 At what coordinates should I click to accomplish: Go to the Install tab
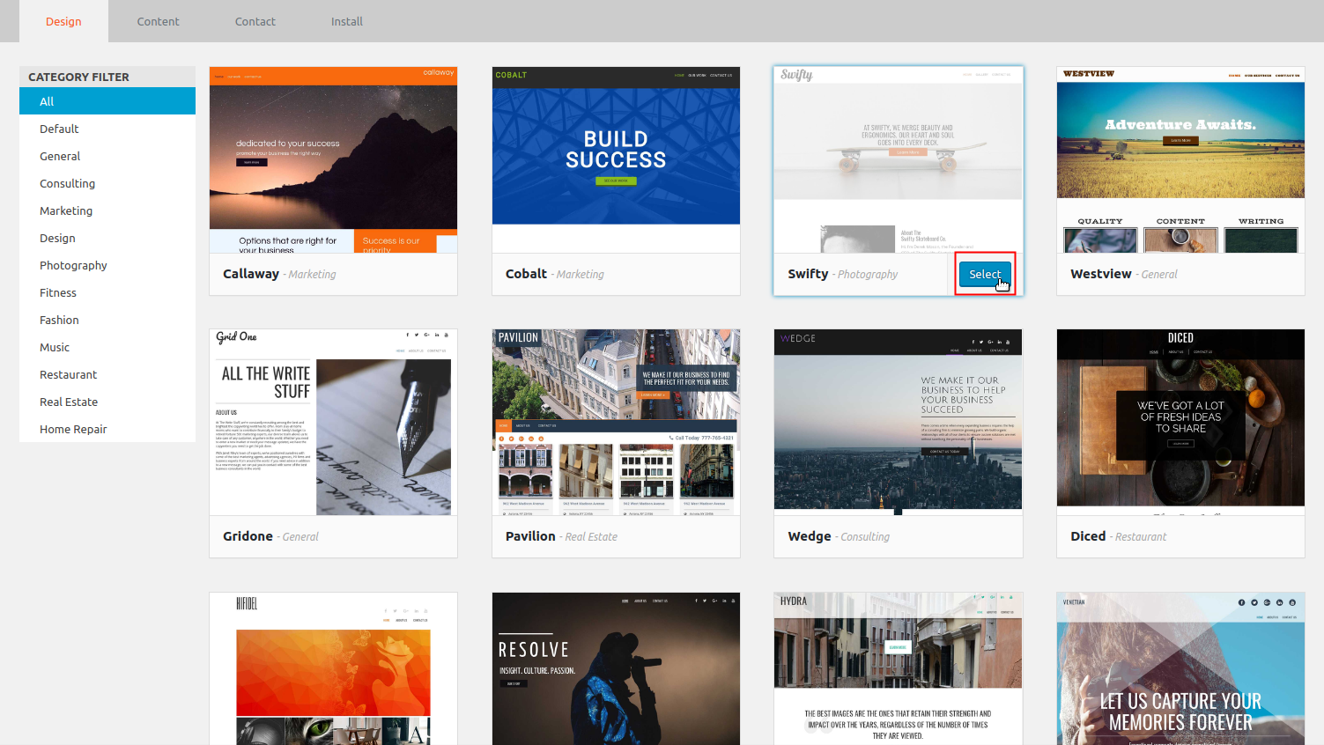tap(346, 21)
